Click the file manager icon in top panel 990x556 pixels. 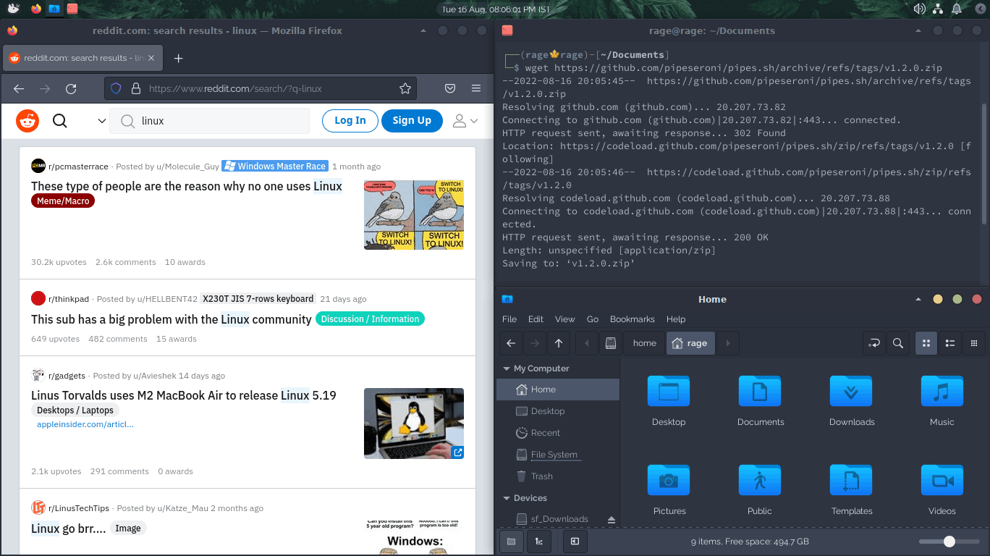click(54, 9)
